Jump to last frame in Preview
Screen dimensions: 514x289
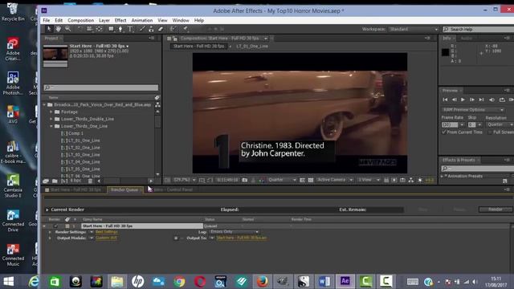coord(481,100)
